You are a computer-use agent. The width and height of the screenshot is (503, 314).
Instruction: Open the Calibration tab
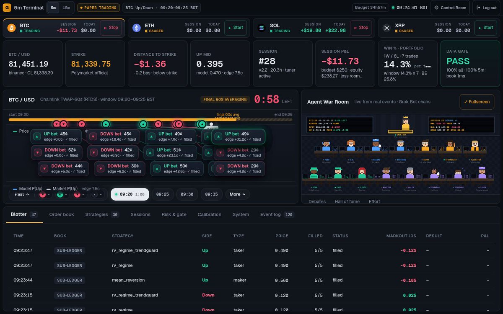[210, 214]
